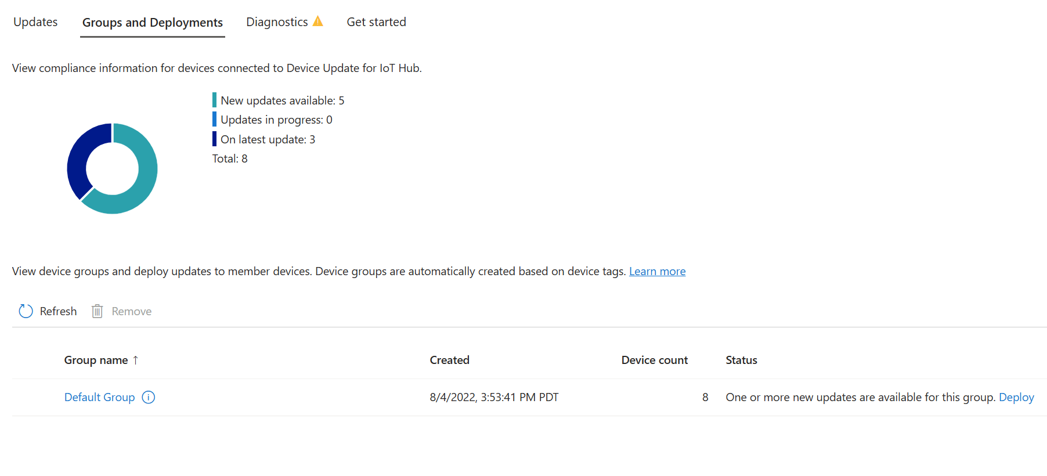Click the Remove trash can icon
The width and height of the screenshot is (1047, 476).
(98, 311)
